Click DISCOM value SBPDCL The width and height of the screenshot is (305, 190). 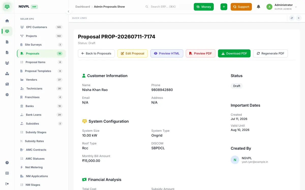click(x=158, y=148)
